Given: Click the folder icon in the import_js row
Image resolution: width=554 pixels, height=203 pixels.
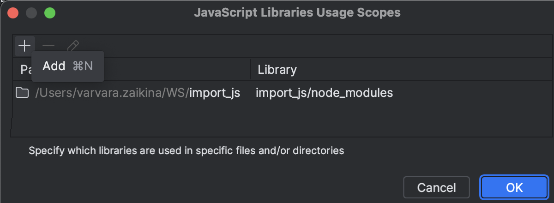Looking at the screenshot, I should pyautogui.click(x=22, y=93).
